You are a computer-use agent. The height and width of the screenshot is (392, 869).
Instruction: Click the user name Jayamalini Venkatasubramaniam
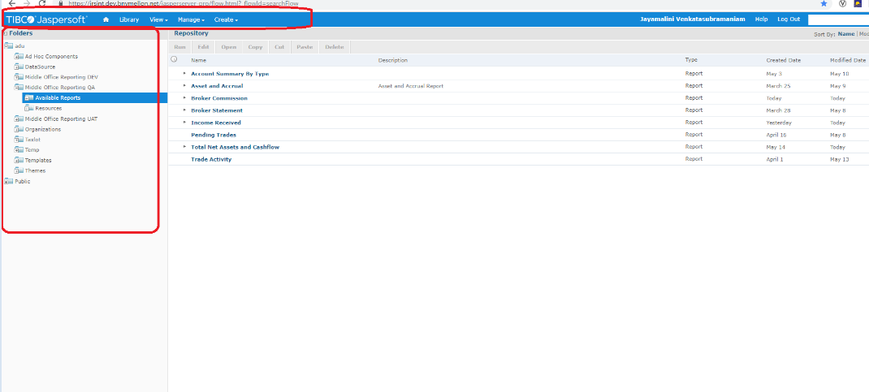click(x=693, y=19)
